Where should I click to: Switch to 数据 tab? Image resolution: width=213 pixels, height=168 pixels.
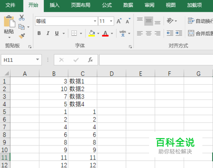click(128, 5)
